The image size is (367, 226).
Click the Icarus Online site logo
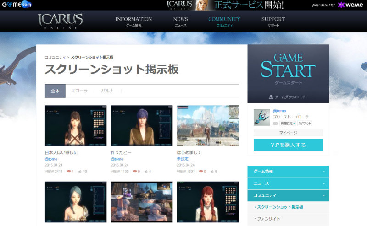point(61,21)
